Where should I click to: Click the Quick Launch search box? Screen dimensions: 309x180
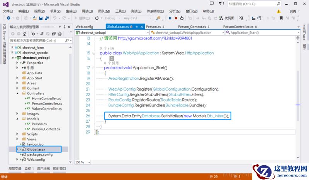(250, 4)
